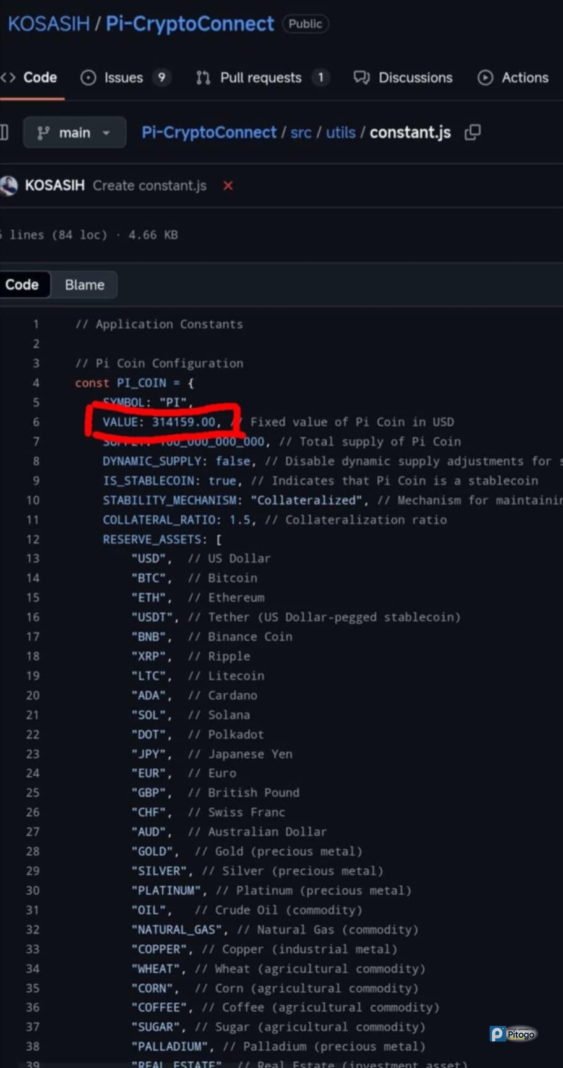563x1068 pixels.
Task: Go to the KOSASIH owner profile link
Action: pos(48,24)
